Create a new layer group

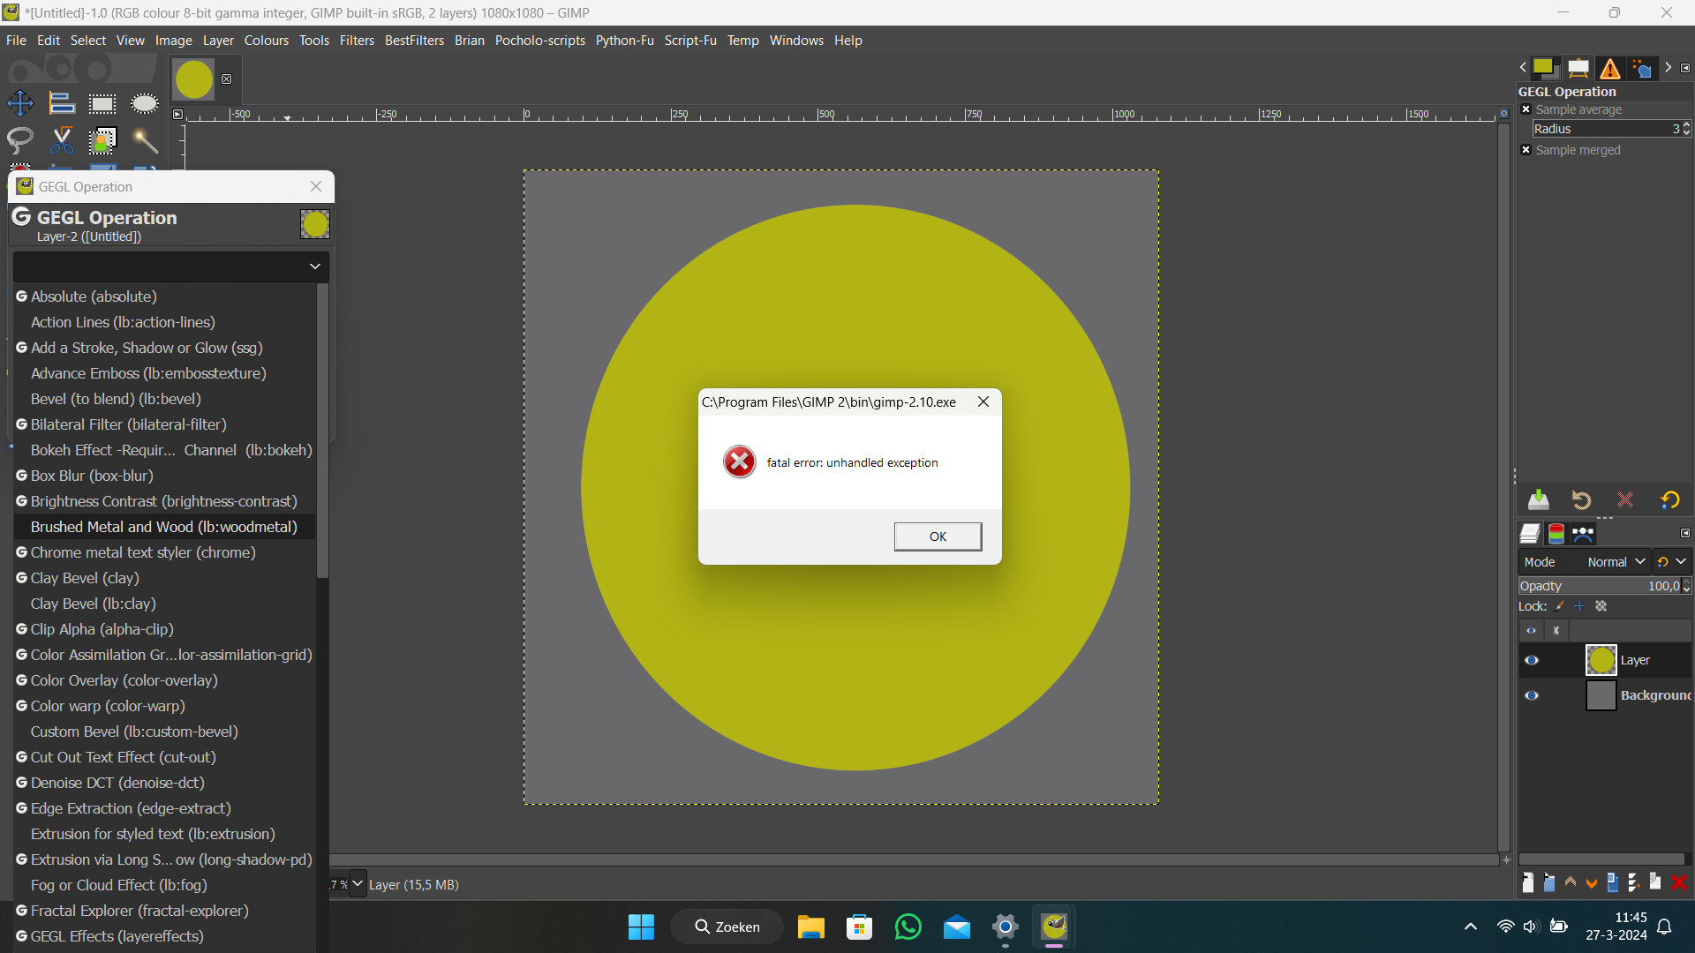(x=1549, y=882)
